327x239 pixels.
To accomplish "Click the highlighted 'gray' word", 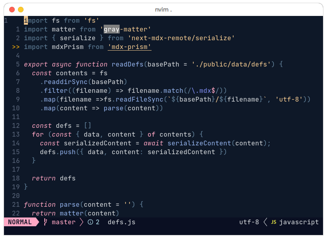I will click(x=112, y=29).
